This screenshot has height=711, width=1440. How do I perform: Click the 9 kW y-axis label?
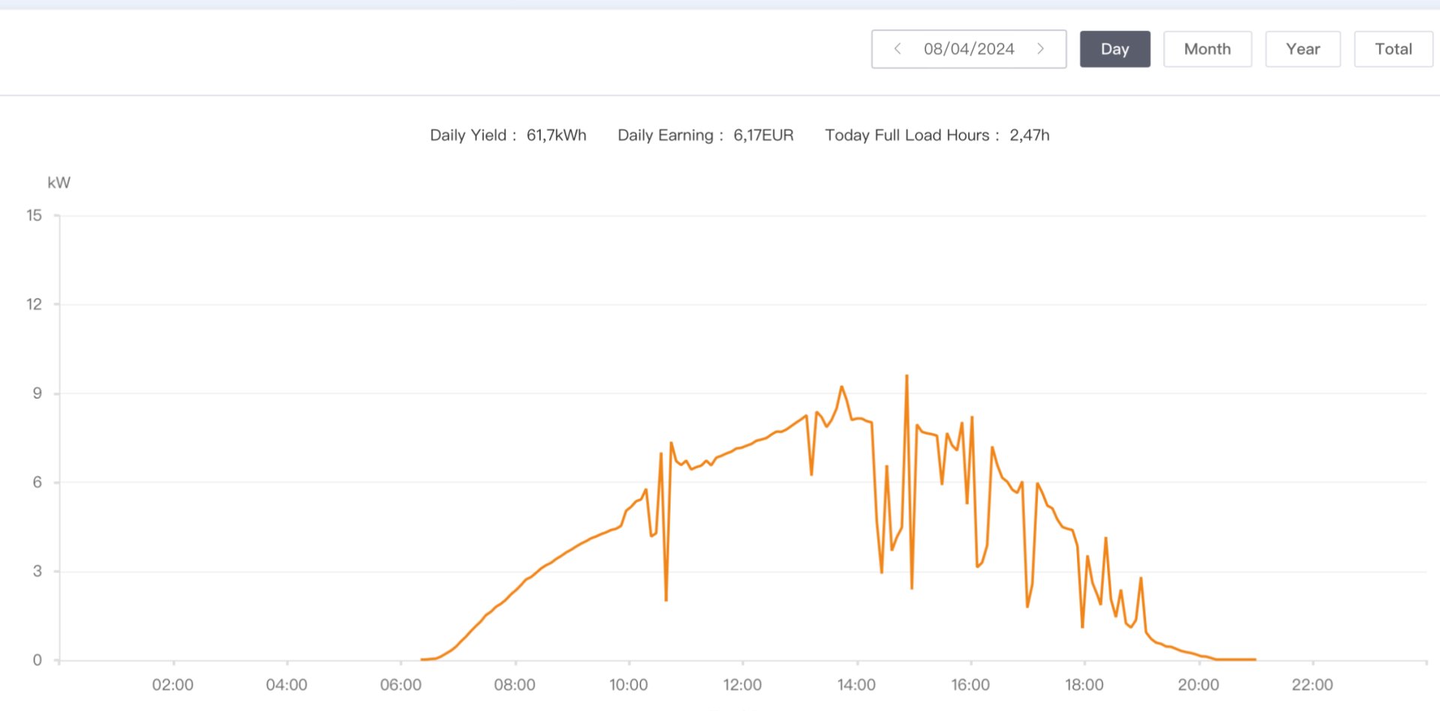[37, 393]
